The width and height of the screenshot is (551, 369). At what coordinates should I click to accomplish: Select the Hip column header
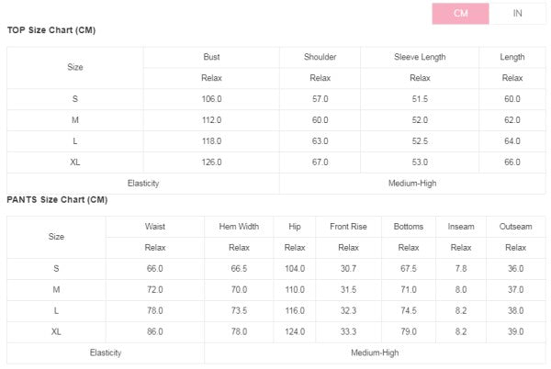(295, 226)
